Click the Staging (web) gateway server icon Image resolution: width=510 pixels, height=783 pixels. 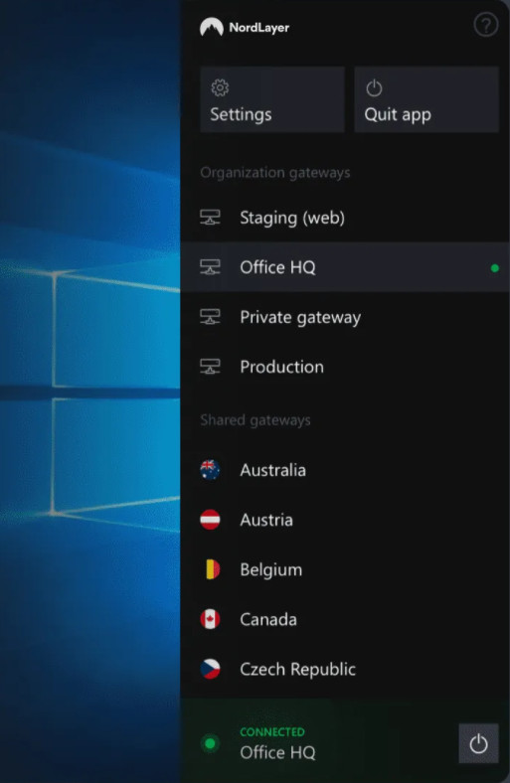click(211, 218)
